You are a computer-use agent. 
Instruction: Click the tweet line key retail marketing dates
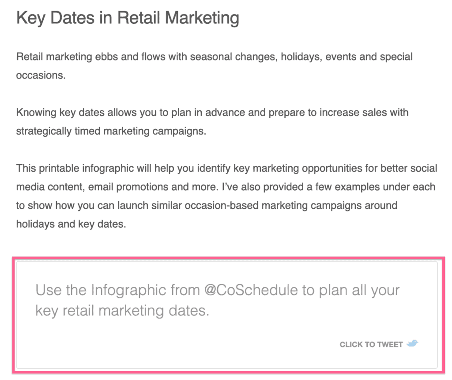coord(122,311)
